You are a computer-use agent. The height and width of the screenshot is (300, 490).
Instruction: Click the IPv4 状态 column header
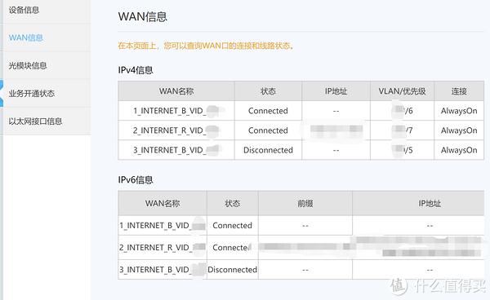point(268,91)
